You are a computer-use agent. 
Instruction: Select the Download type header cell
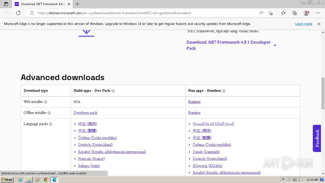pos(46,91)
